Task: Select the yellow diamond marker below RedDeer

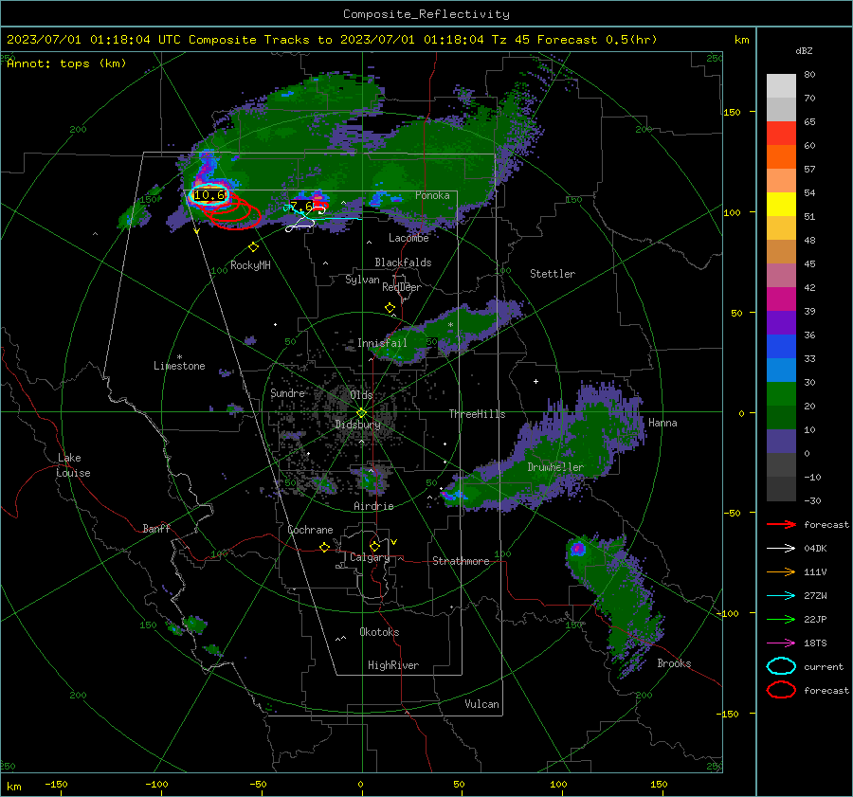Action: click(390, 308)
